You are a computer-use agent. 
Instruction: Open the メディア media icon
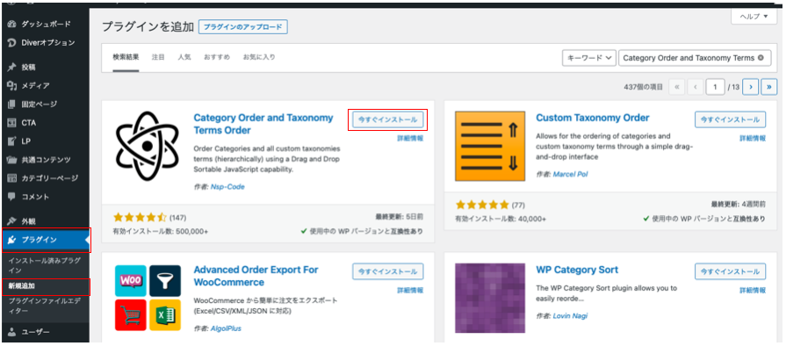pyautogui.click(x=12, y=86)
